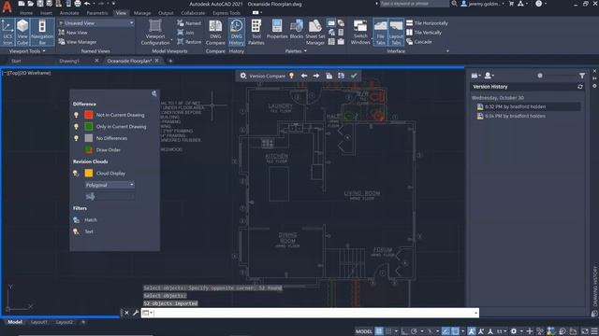
Task: Change the gray No Differences color
Action: 89,138
